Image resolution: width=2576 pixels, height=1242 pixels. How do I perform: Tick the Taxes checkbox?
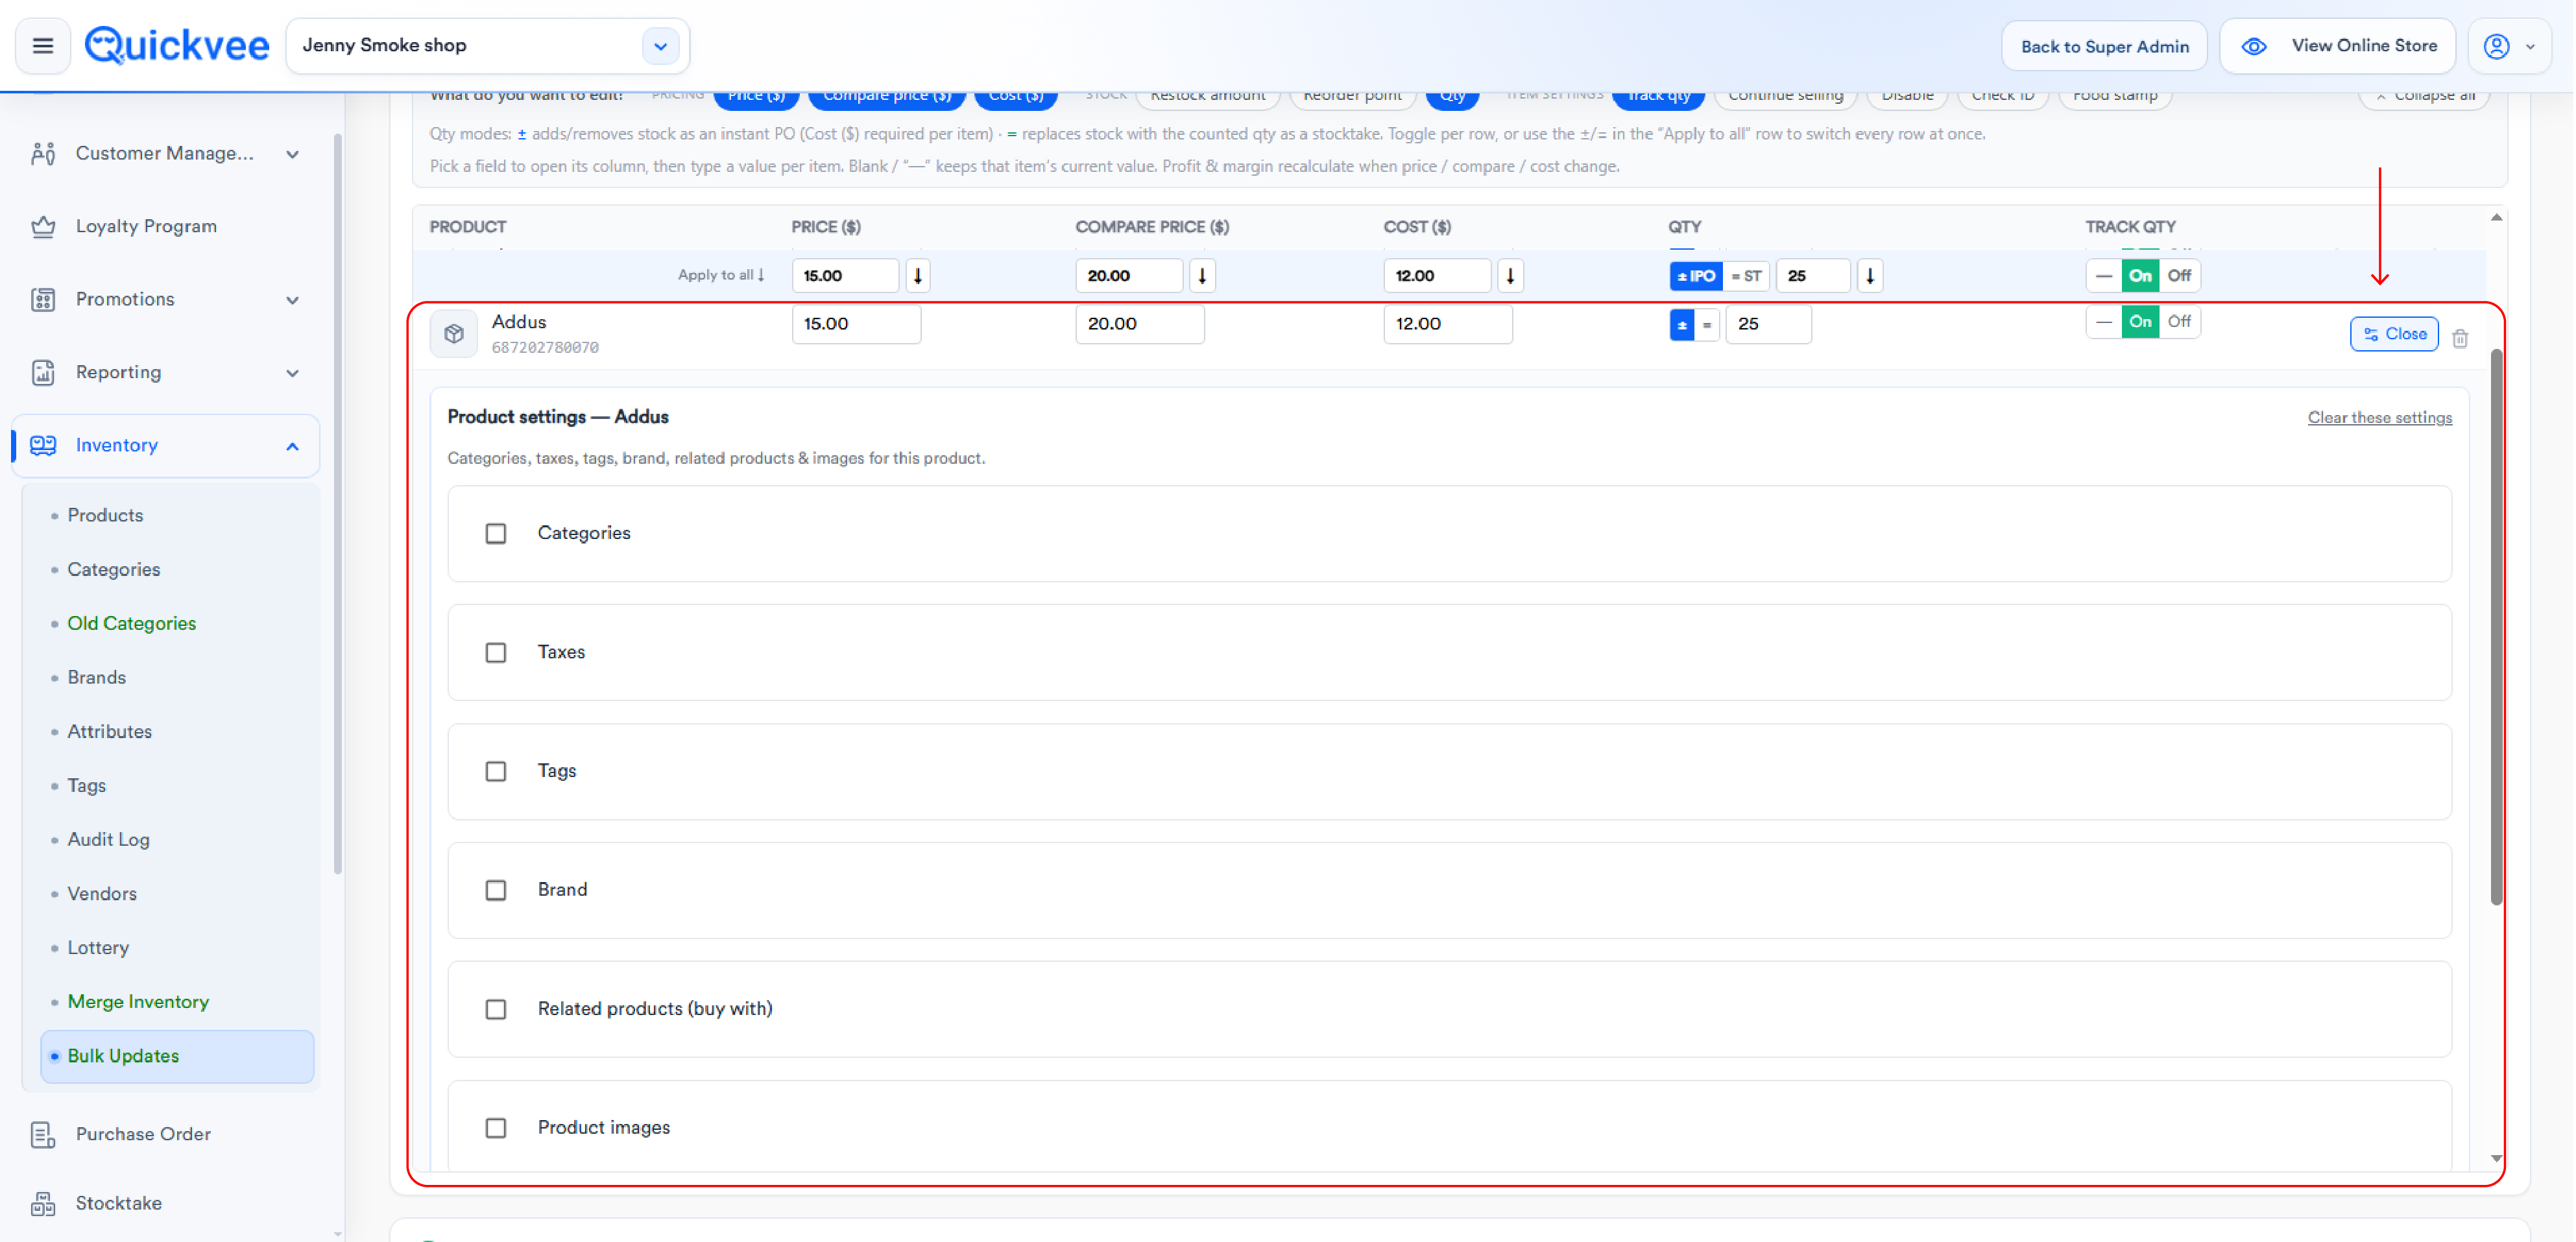point(496,653)
